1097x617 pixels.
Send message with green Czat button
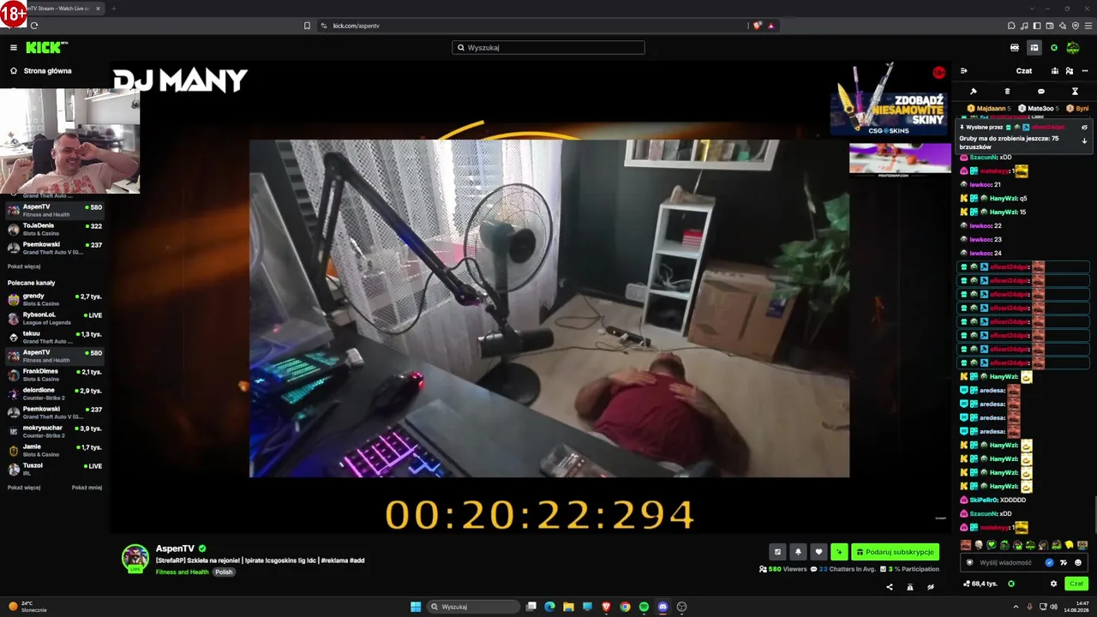click(1076, 584)
